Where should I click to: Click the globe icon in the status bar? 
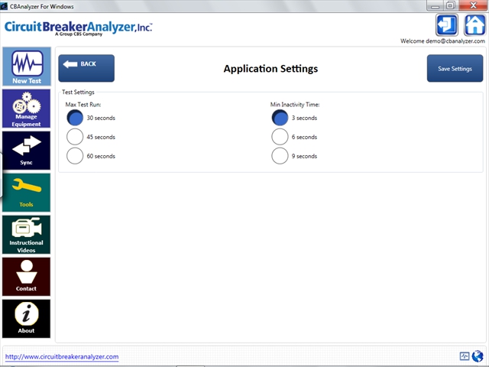coord(478,356)
